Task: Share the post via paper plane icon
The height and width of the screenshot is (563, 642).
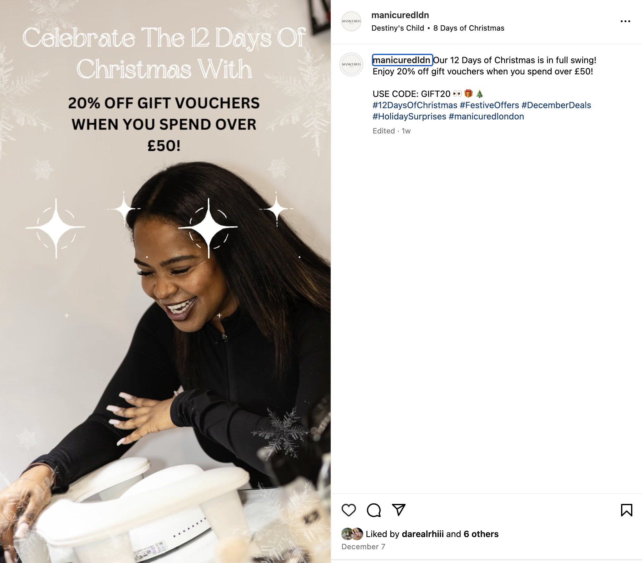Action: (399, 510)
